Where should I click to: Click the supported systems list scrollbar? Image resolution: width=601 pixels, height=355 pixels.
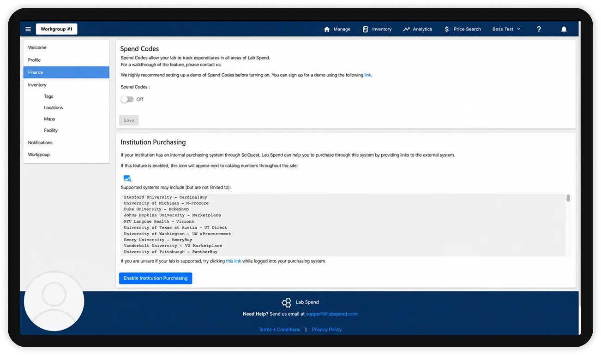(x=568, y=198)
